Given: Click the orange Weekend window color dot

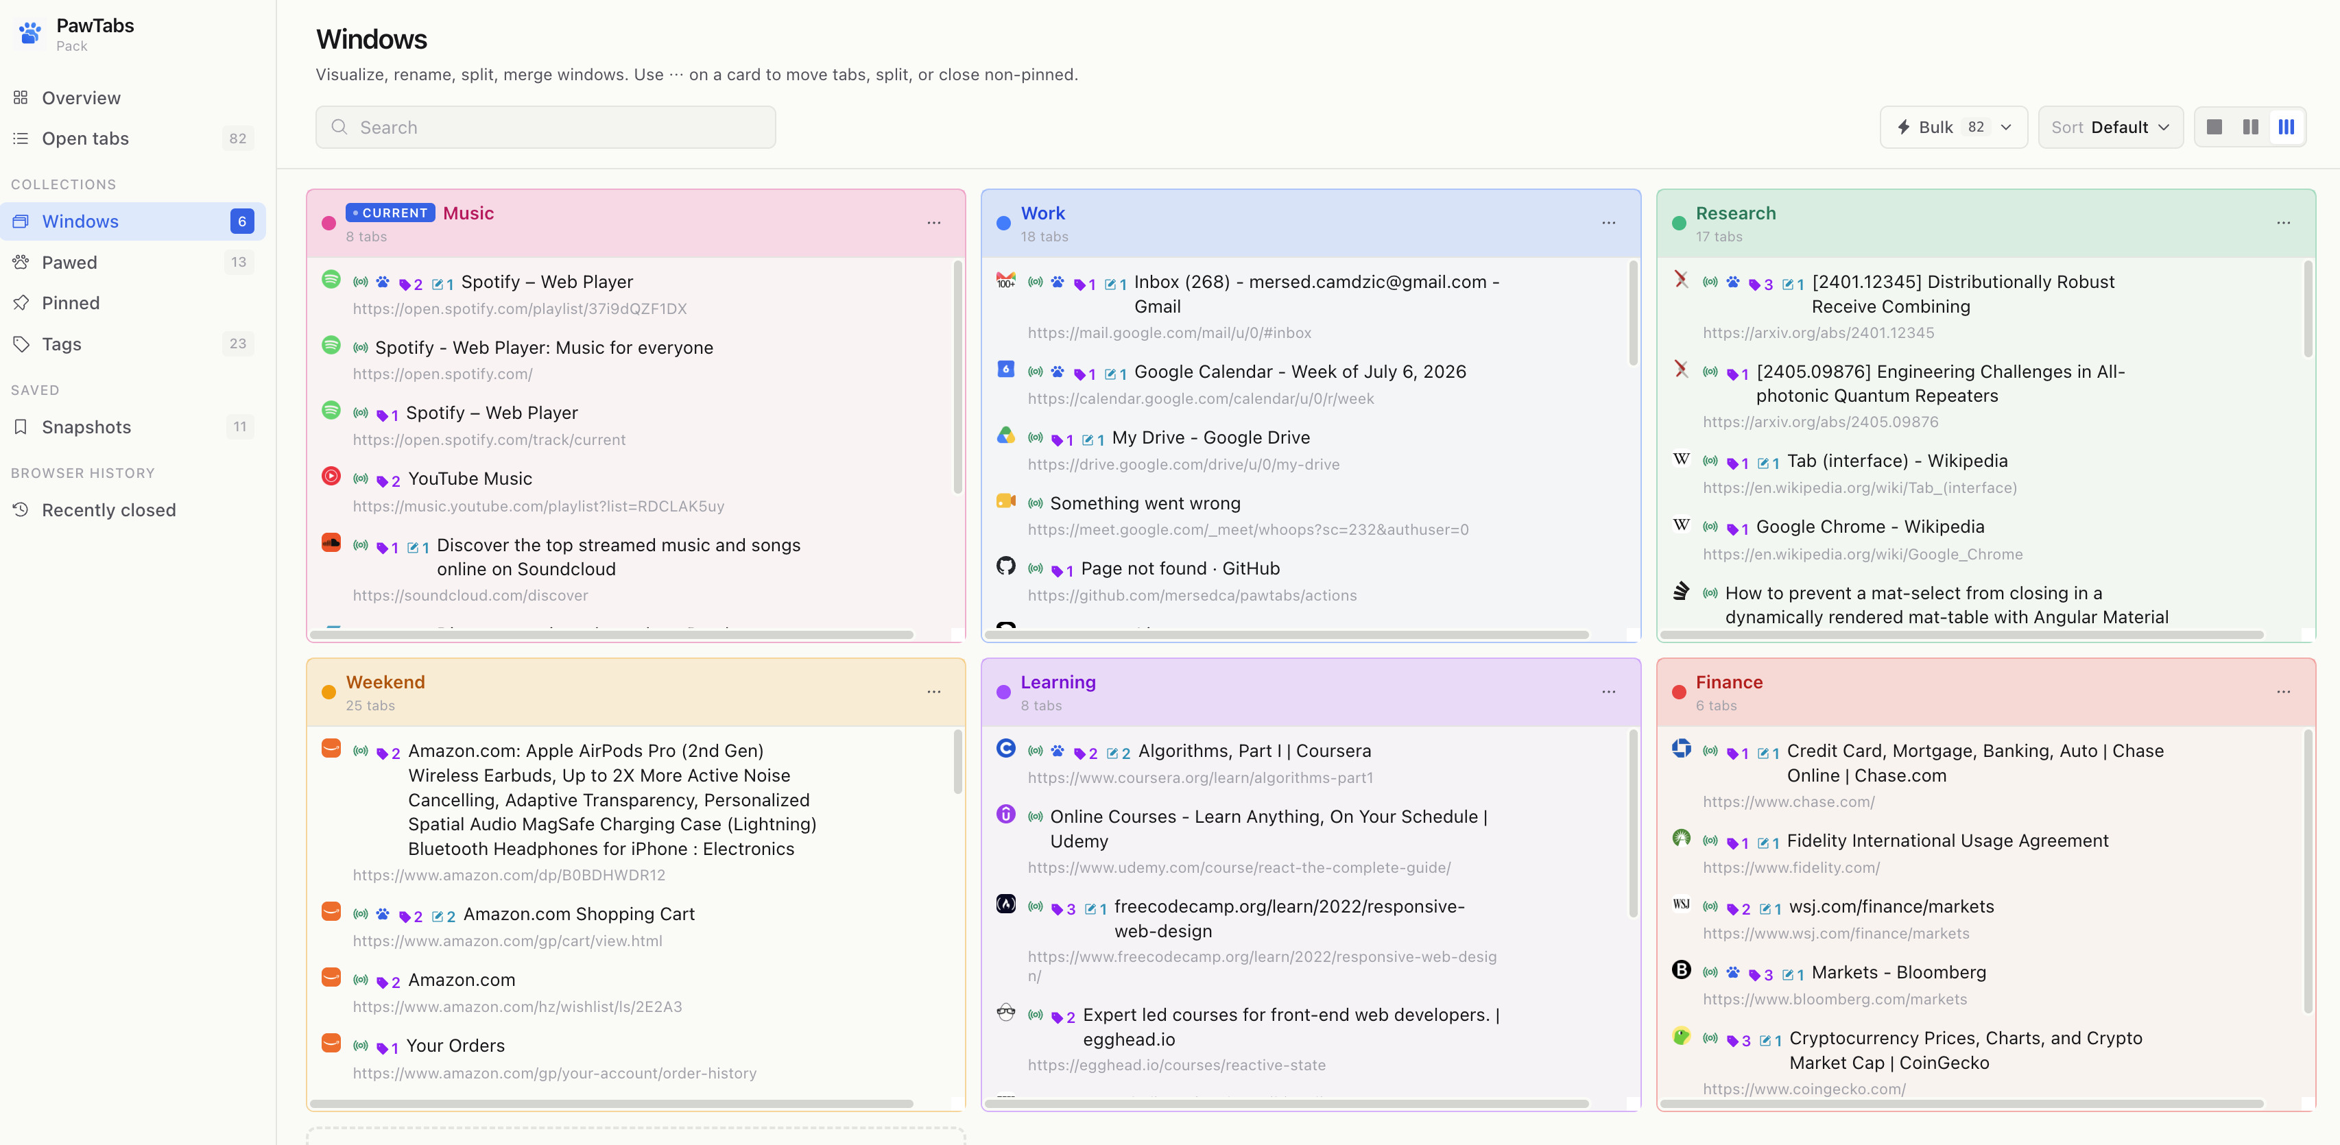Looking at the screenshot, I should pos(329,692).
